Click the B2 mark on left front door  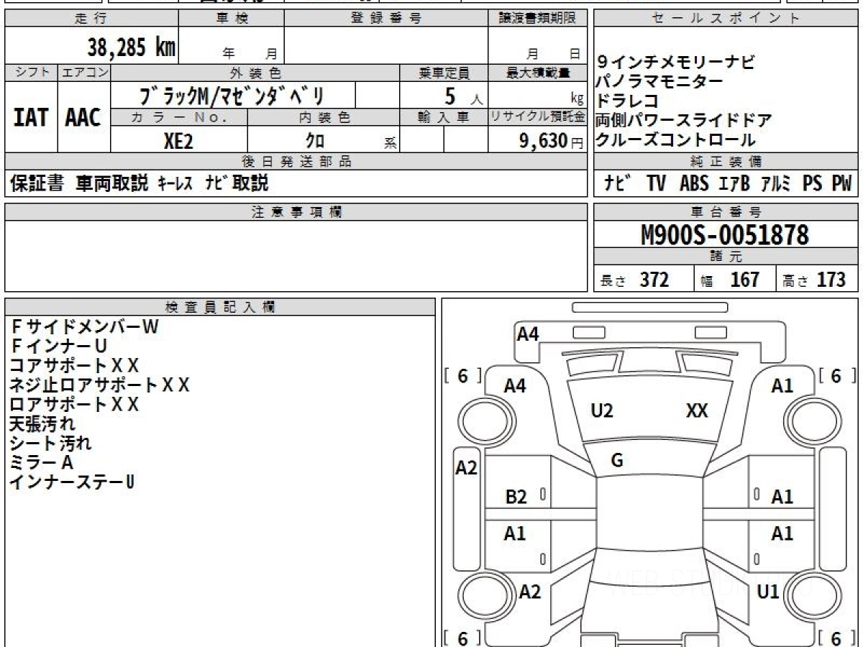(x=516, y=497)
